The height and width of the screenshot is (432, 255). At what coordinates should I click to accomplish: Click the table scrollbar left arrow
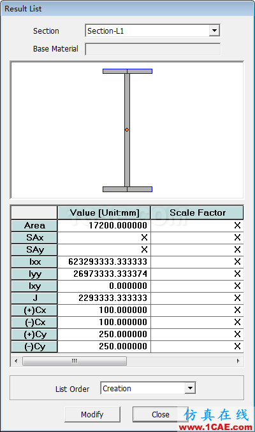pos(16,361)
